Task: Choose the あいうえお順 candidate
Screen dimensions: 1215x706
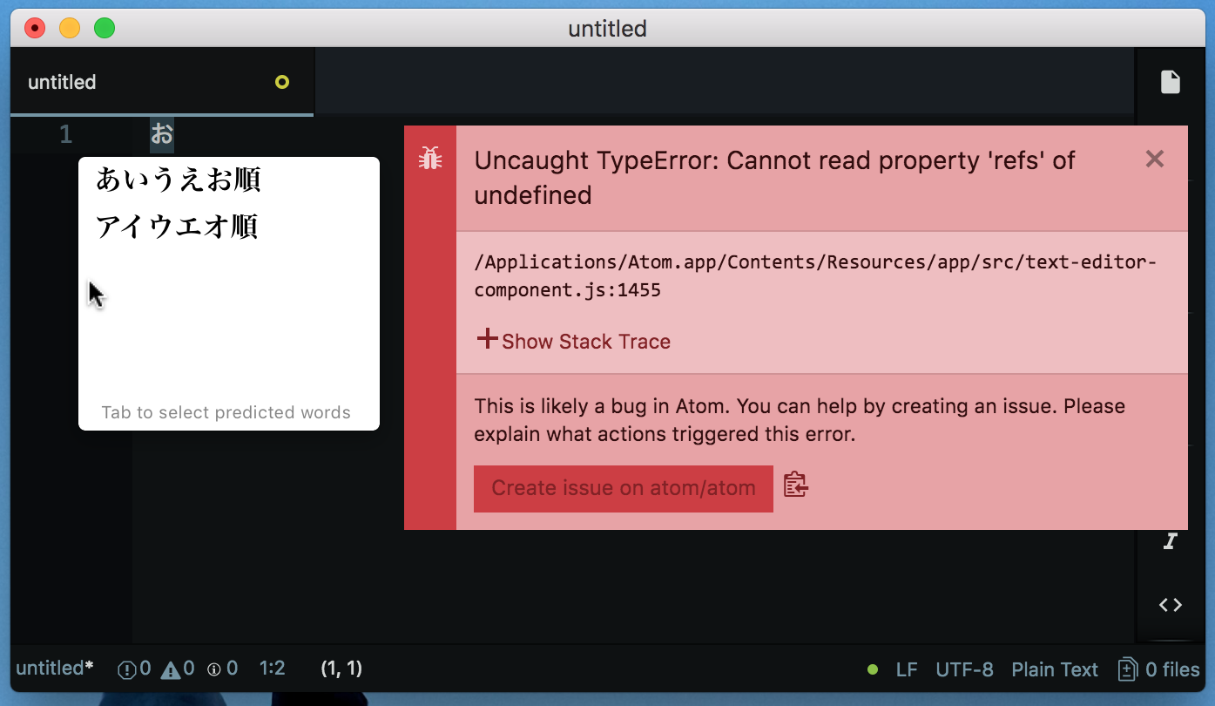Action: pos(179,180)
